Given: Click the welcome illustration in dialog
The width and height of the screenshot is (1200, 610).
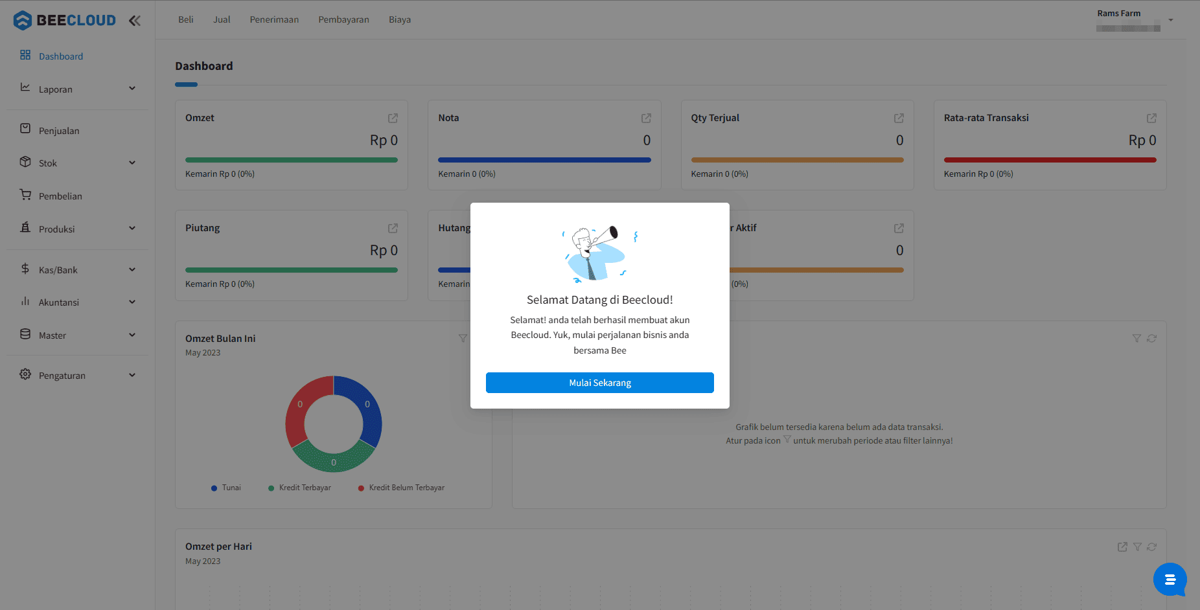Looking at the screenshot, I should pos(600,253).
